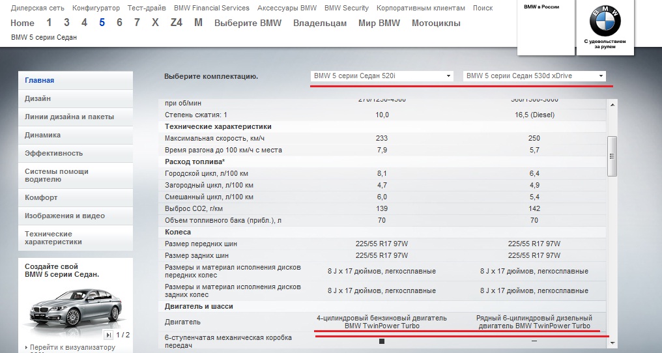Open the Тест-драйв link

click(147, 8)
